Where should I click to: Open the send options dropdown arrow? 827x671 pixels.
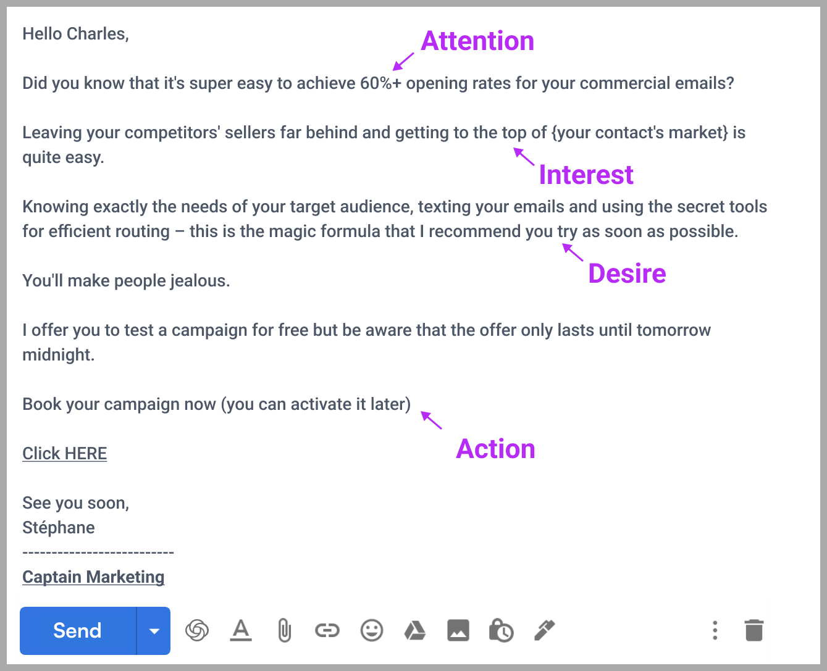pyautogui.click(x=154, y=631)
